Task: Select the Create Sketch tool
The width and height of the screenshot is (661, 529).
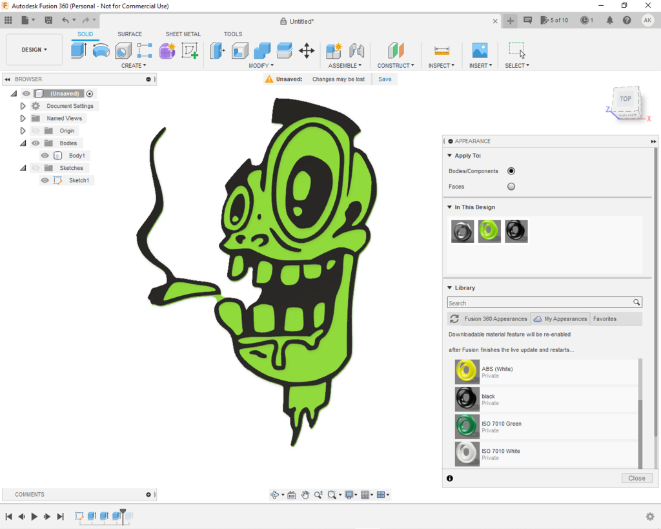Action: point(189,50)
